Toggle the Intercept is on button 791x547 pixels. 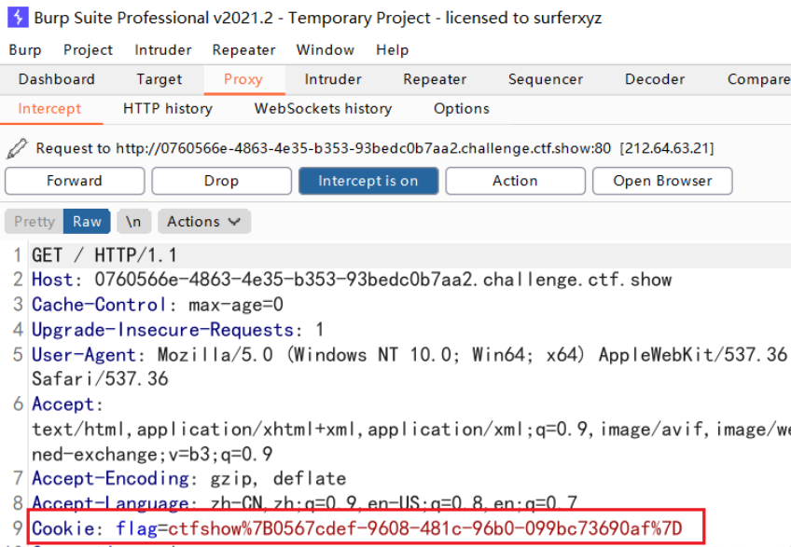(x=368, y=181)
